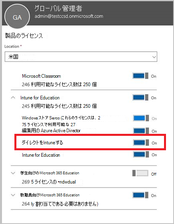
Task: Click the Windows ストア Serco license text
Action: [x=61, y=121]
